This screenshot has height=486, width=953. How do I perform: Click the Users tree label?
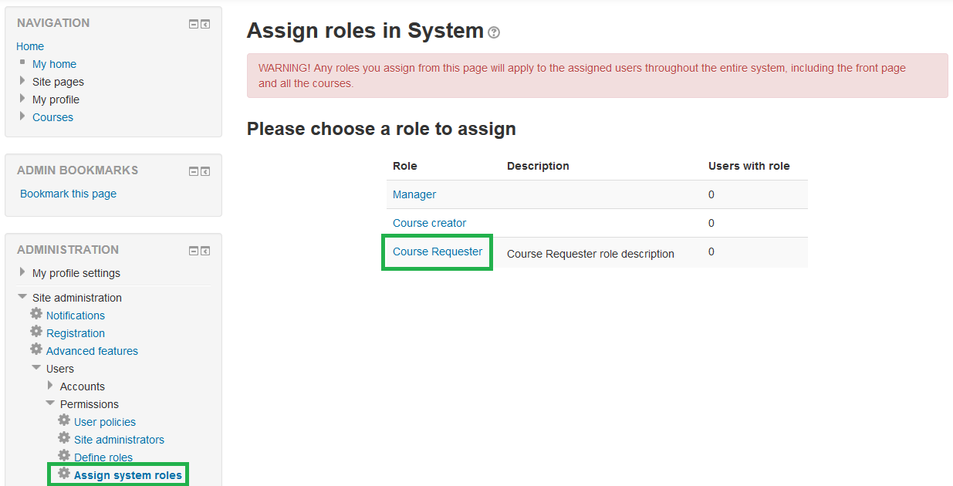click(60, 369)
